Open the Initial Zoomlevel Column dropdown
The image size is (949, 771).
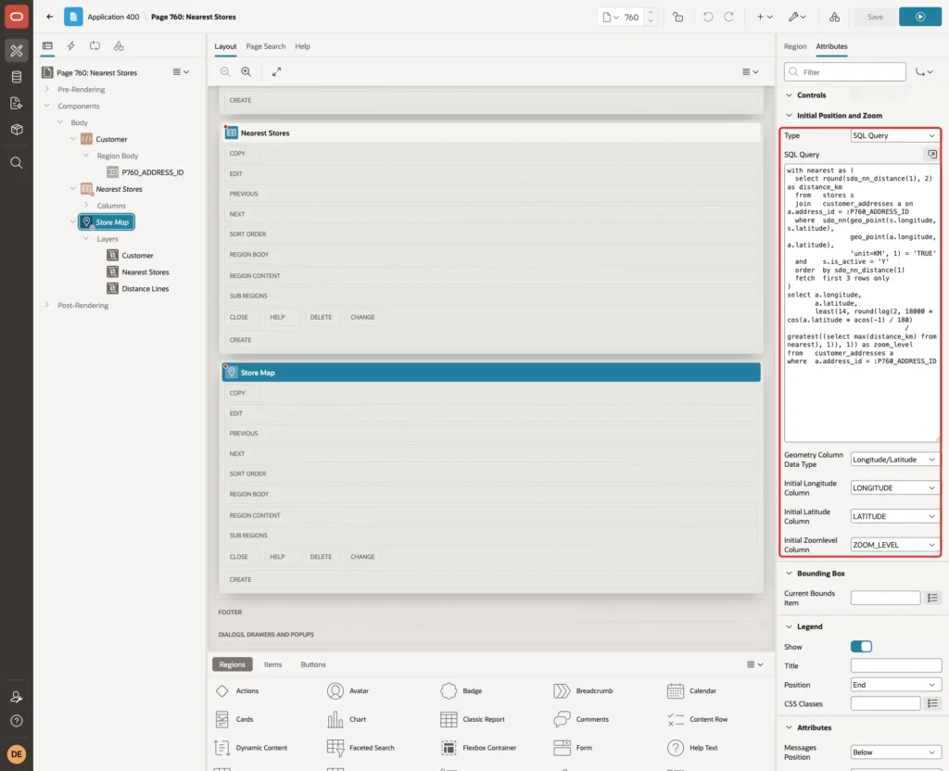pyautogui.click(x=894, y=545)
